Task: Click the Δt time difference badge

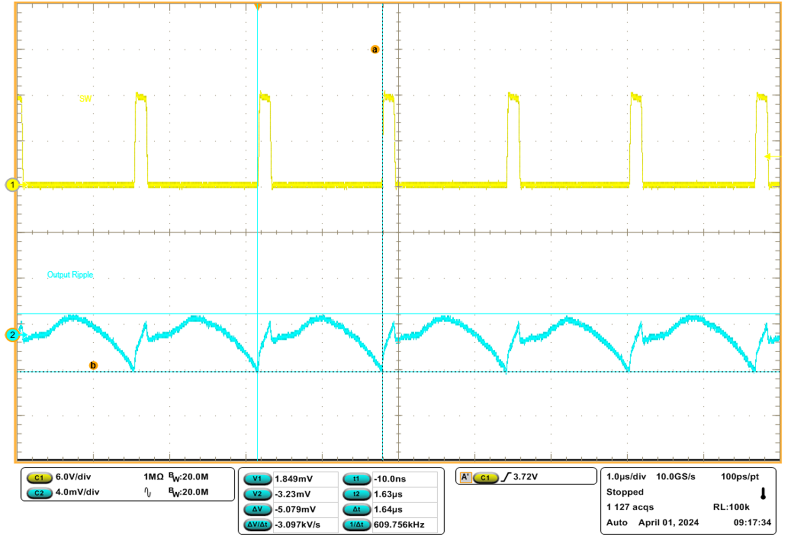Action: click(356, 509)
